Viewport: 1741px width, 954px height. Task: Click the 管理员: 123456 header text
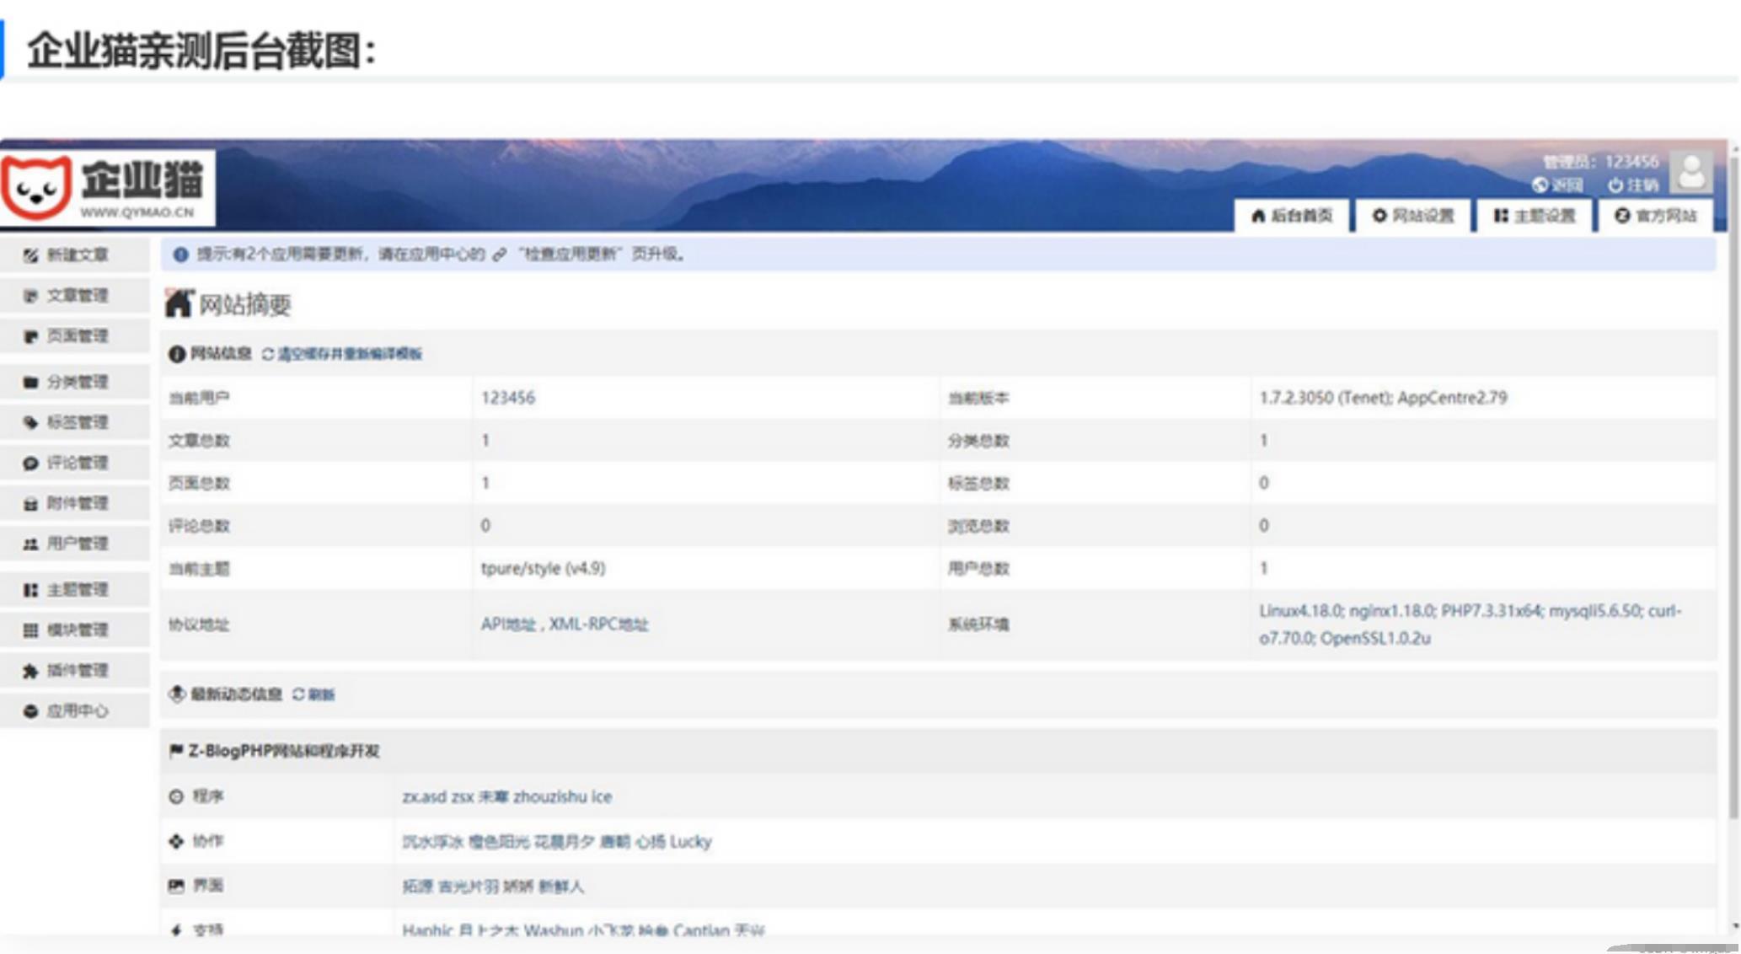1600,162
